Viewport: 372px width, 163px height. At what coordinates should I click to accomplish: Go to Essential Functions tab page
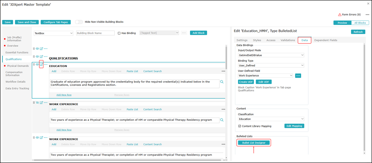17,52
